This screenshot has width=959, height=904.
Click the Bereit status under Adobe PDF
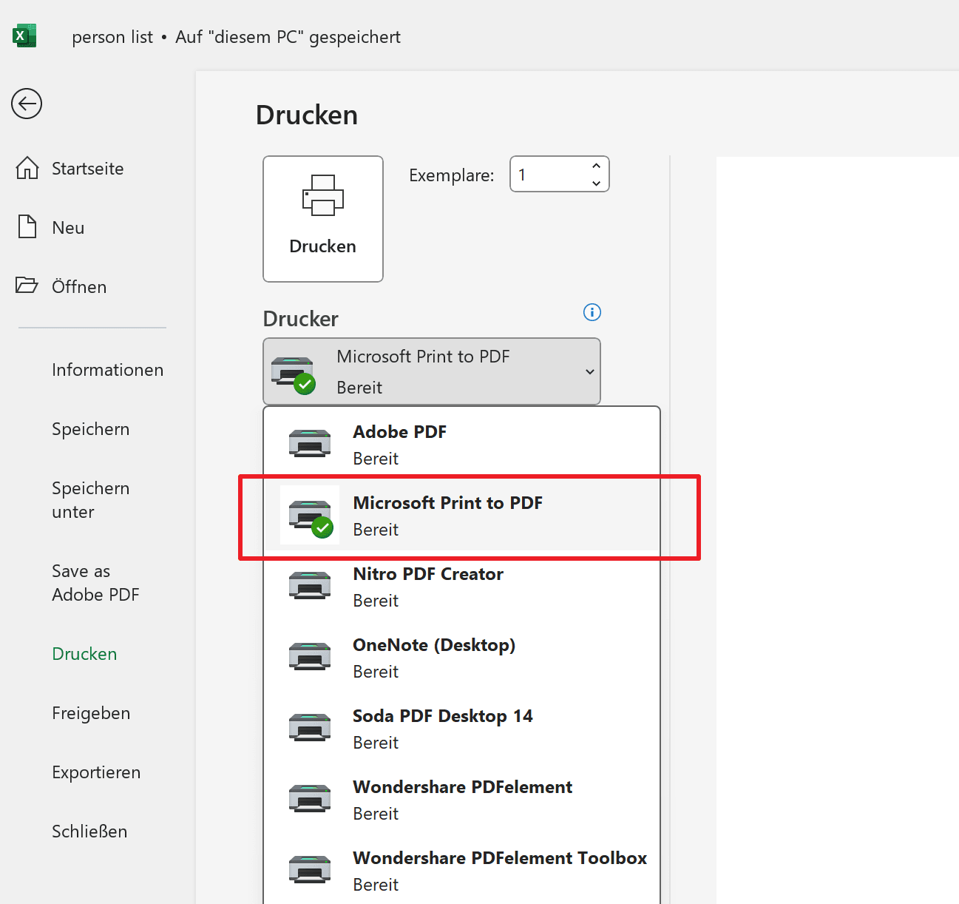[x=376, y=459]
